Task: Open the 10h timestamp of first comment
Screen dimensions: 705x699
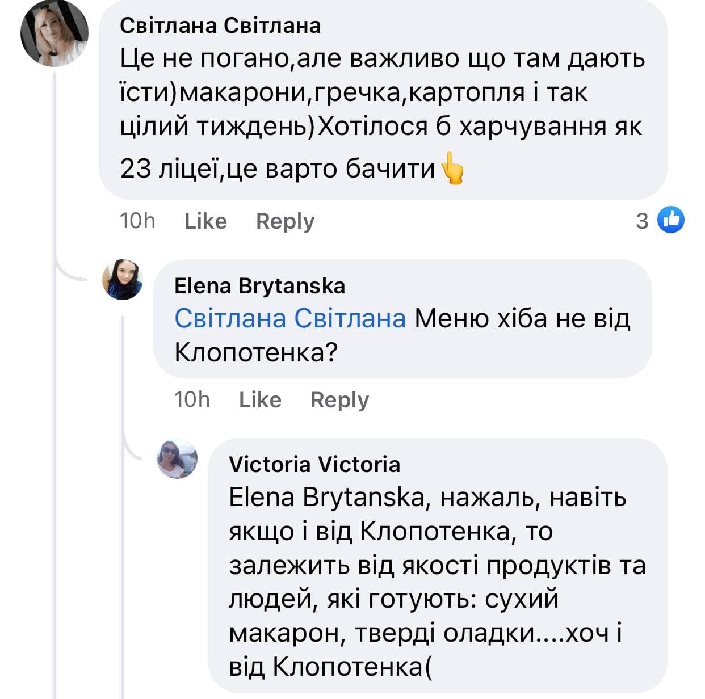Action: point(137,221)
